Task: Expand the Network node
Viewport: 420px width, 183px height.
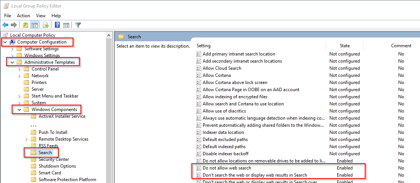Action: click(19, 76)
